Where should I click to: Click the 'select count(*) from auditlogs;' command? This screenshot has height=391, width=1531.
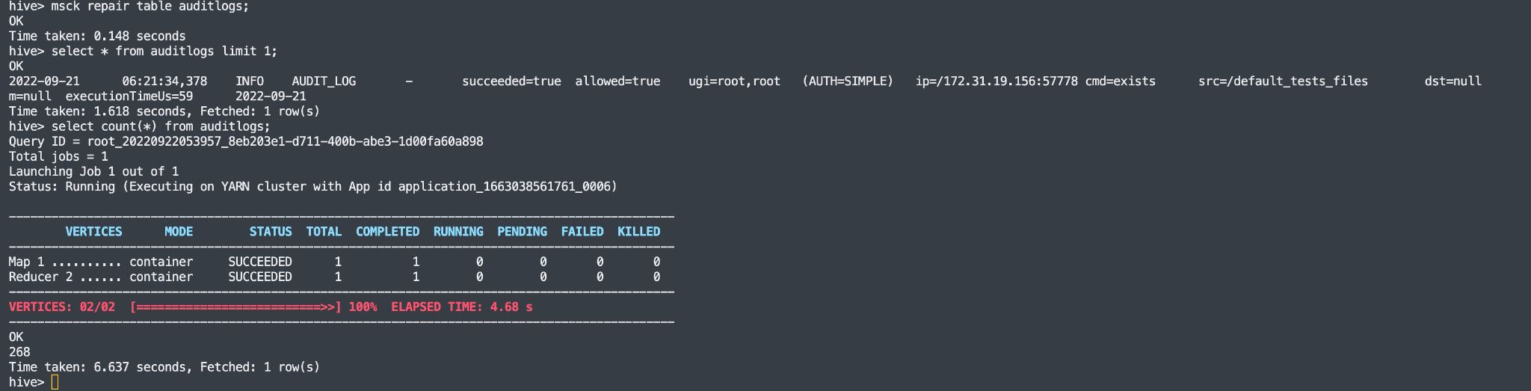[161, 126]
